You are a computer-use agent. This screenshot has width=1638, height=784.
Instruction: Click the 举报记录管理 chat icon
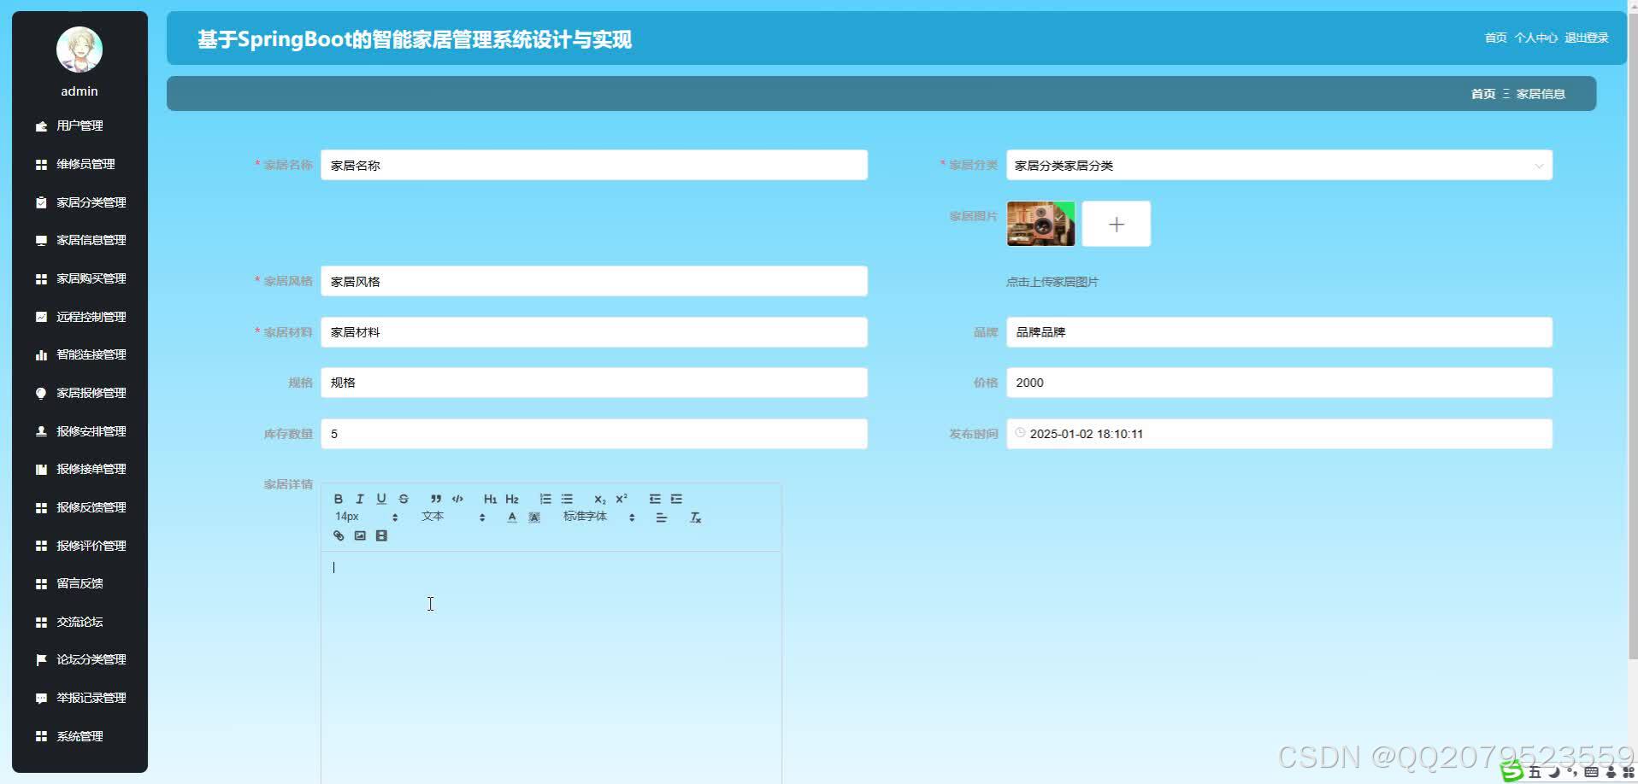[x=41, y=698]
